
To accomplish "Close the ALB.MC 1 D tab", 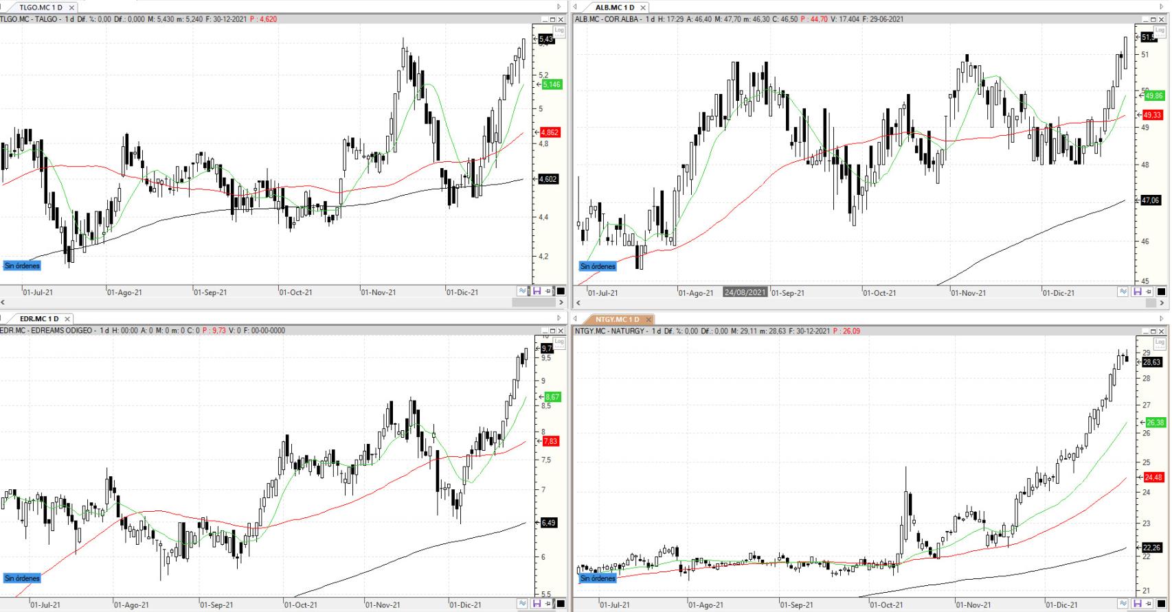I will point(643,8).
